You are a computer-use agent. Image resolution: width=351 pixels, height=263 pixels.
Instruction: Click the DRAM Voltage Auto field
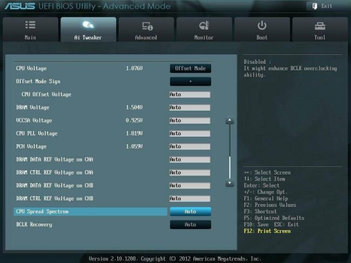(190, 107)
